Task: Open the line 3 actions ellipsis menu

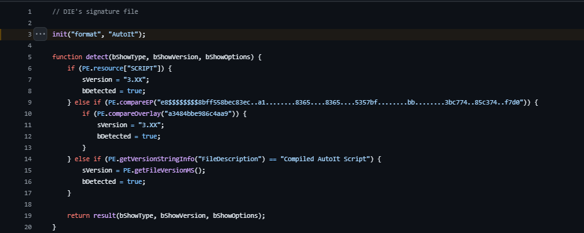Action: coord(40,34)
